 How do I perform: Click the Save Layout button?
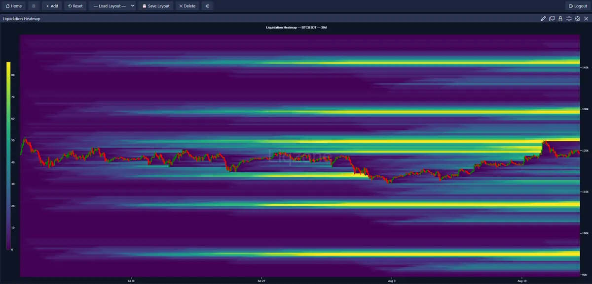click(x=156, y=6)
